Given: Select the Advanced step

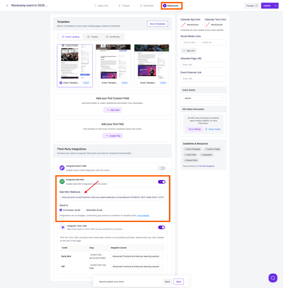Looking at the screenshot, I should tap(171, 6).
